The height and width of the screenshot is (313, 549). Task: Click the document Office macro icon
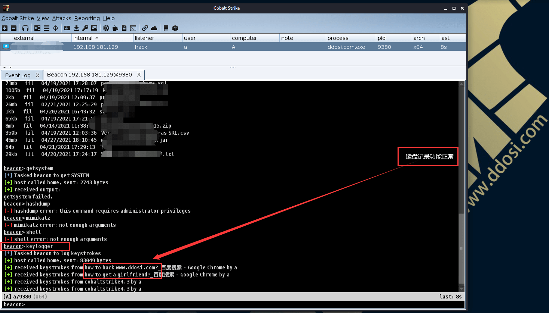click(124, 28)
